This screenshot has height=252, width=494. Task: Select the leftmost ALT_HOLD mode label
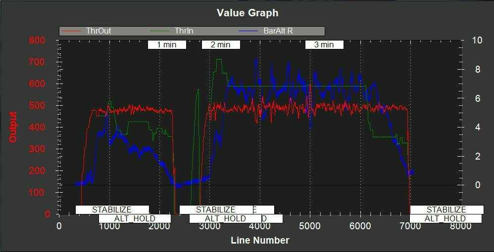point(135,218)
